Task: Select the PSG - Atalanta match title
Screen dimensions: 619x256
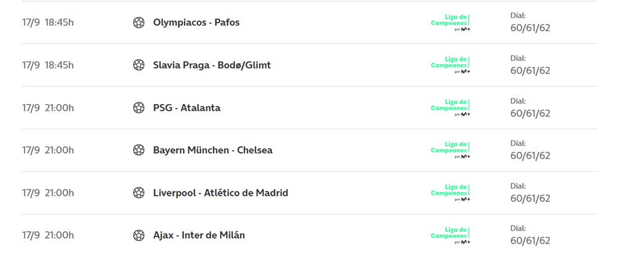Action: pos(187,108)
